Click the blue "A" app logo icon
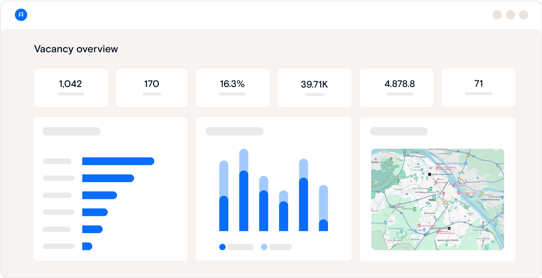542x278 pixels. (21, 15)
